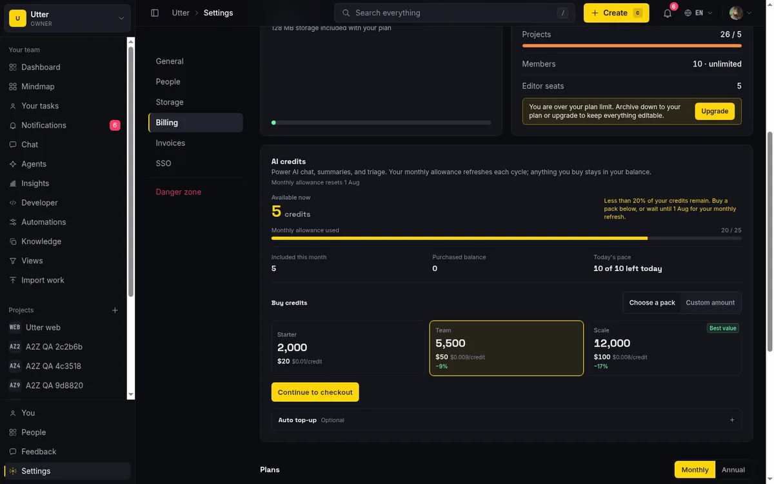Click the Mindmap sidebar icon

pyautogui.click(x=13, y=86)
